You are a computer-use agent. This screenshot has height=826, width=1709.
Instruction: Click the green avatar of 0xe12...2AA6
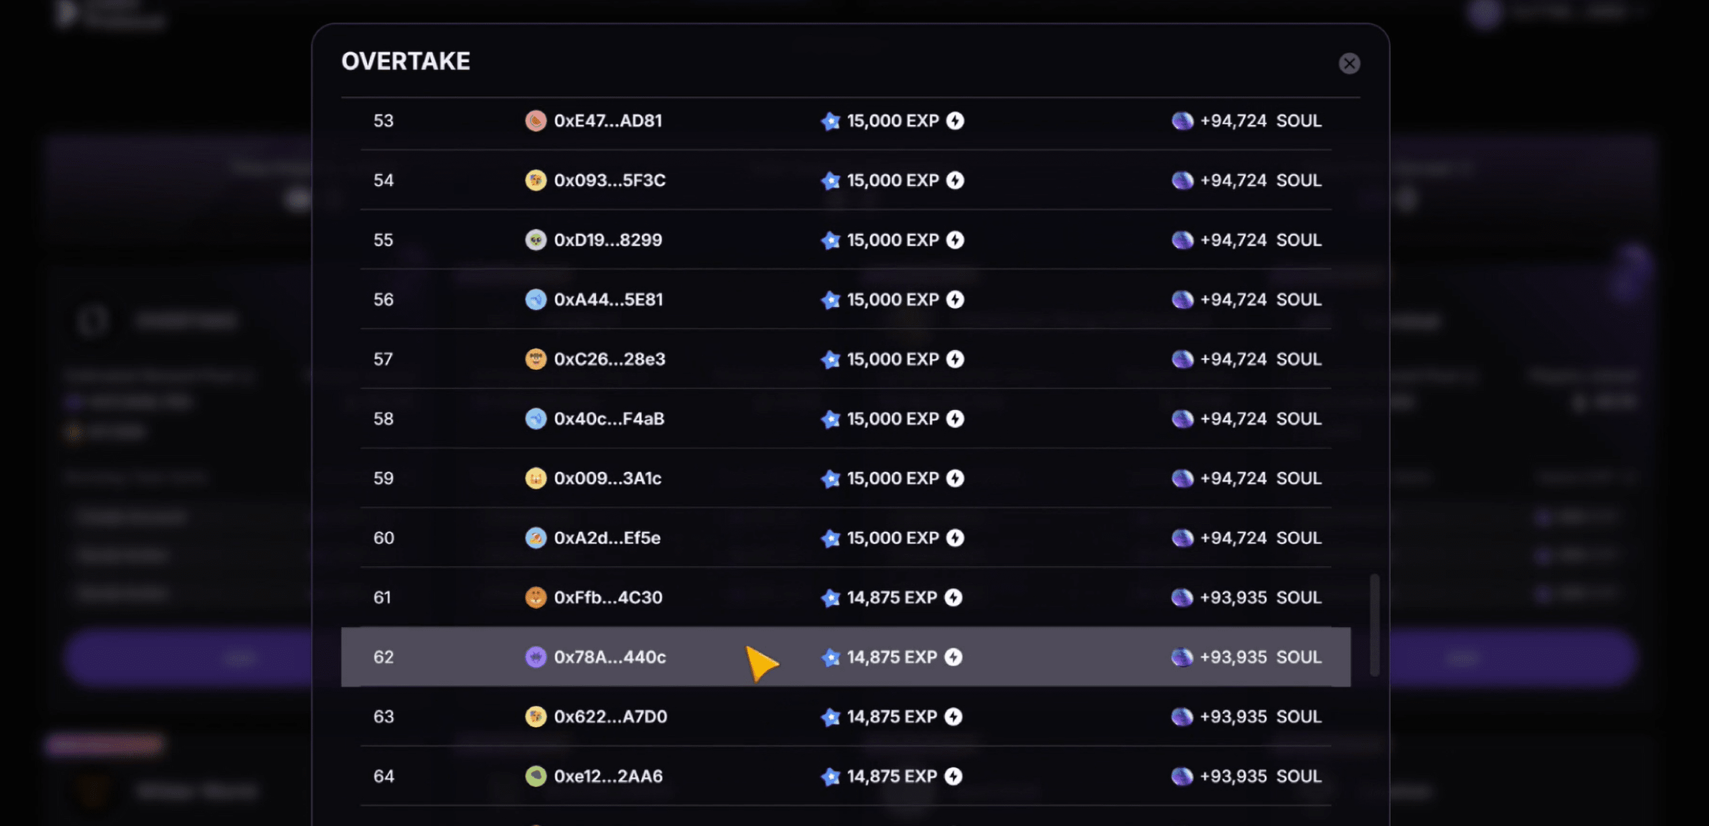[x=536, y=776]
